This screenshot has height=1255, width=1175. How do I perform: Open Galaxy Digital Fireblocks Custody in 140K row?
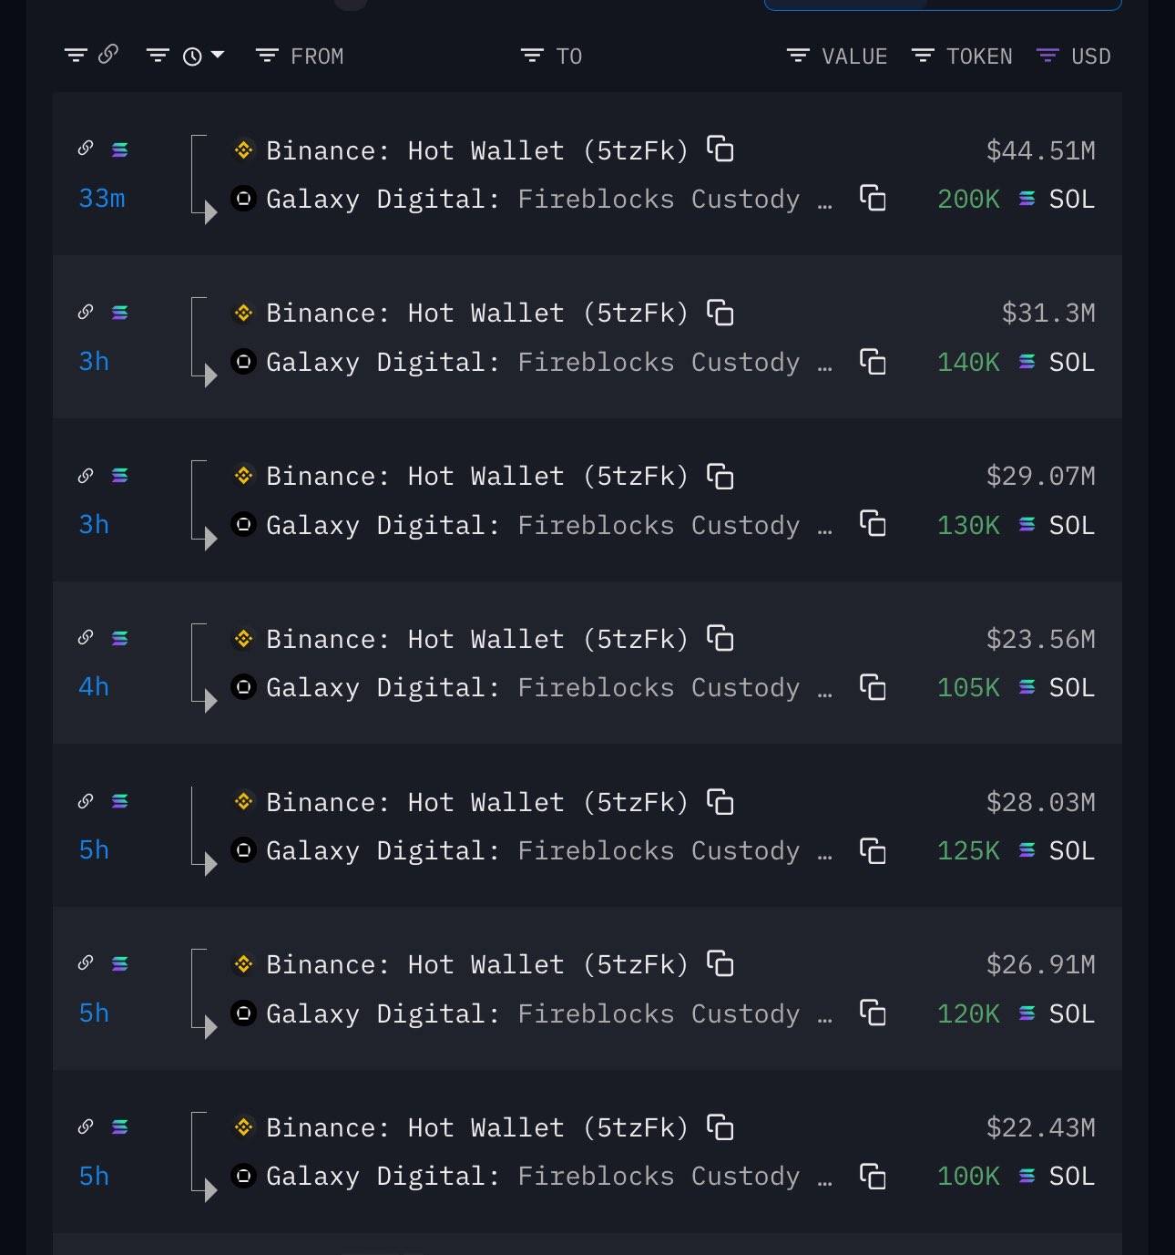(533, 363)
